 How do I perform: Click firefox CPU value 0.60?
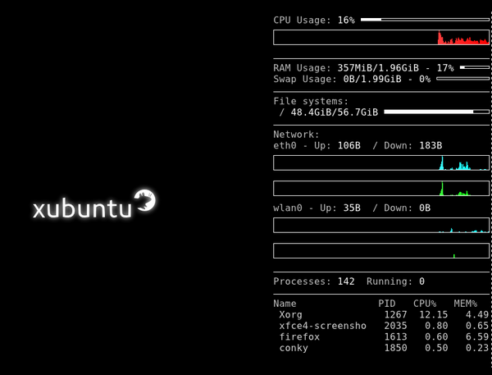click(x=436, y=336)
